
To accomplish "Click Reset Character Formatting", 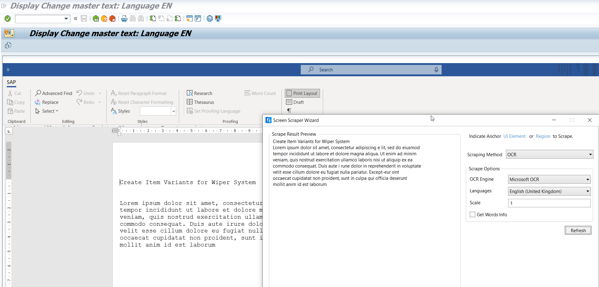I will coord(142,102).
